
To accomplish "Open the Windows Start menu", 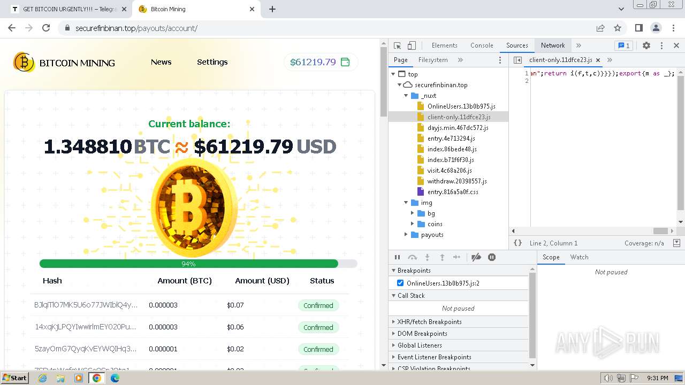I will tap(15, 378).
